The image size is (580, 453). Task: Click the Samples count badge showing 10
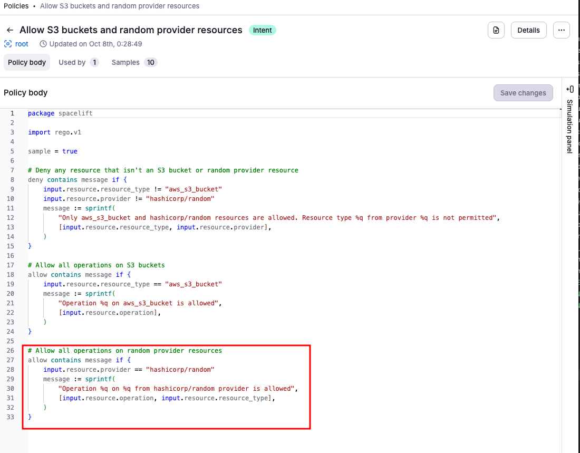coord(150,62)
